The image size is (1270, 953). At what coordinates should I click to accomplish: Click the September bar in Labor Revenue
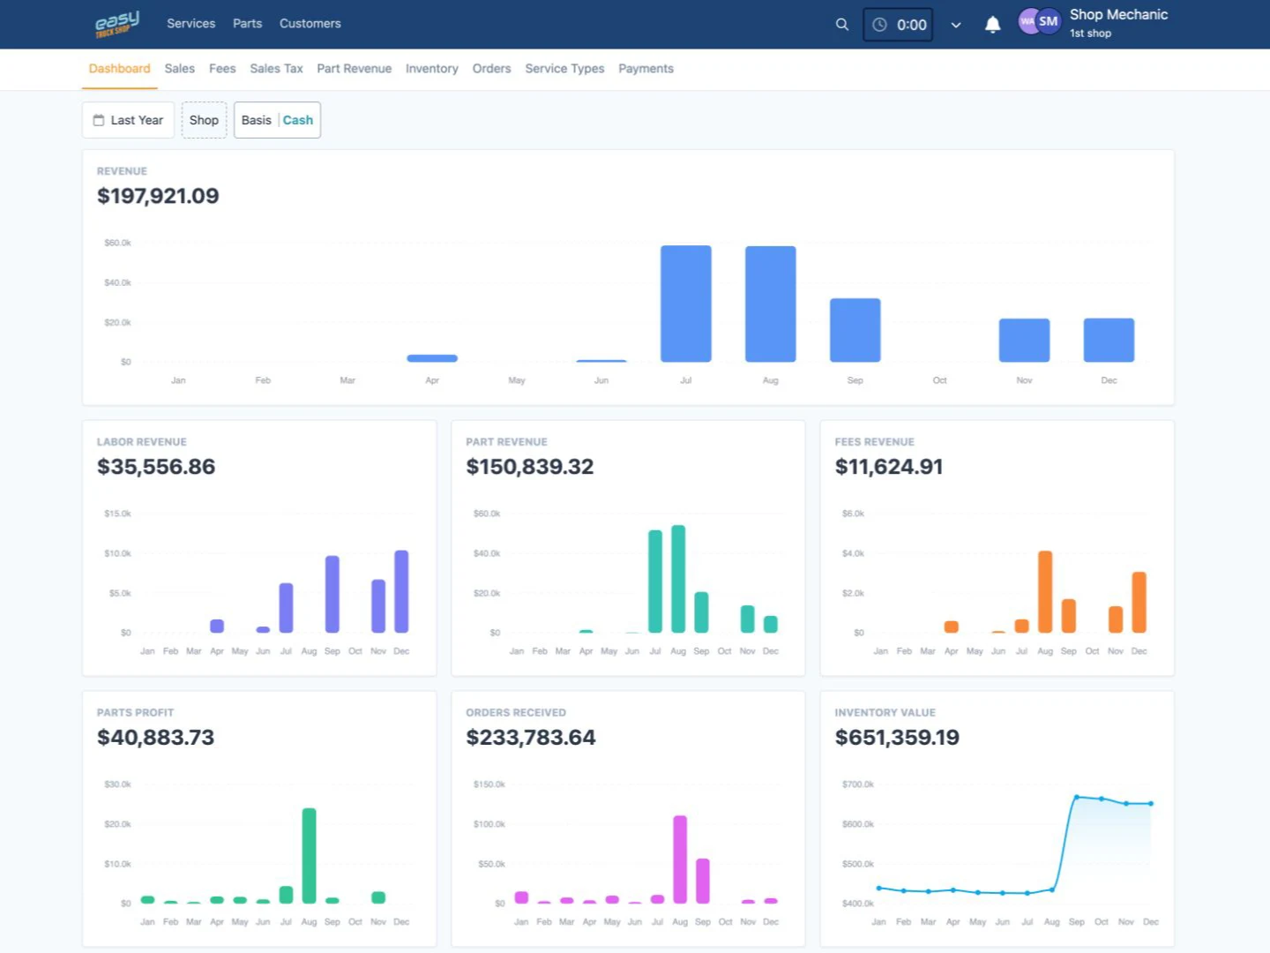click(x=332, y=594)
